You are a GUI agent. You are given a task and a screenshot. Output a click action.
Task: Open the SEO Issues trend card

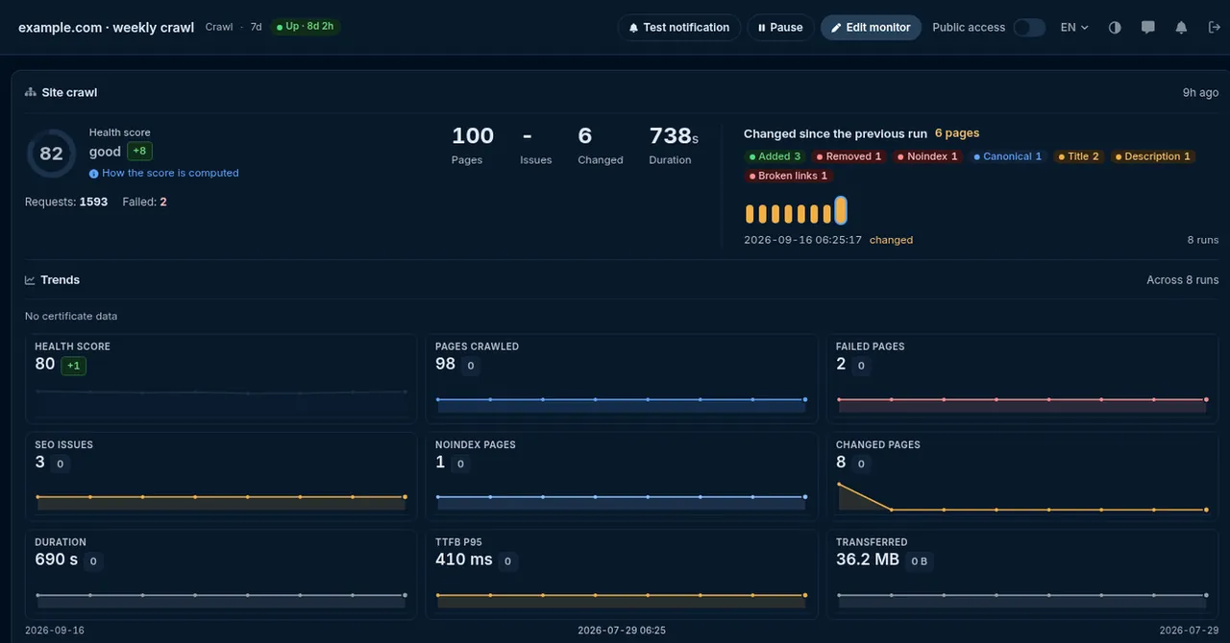(x=221, y=477)
